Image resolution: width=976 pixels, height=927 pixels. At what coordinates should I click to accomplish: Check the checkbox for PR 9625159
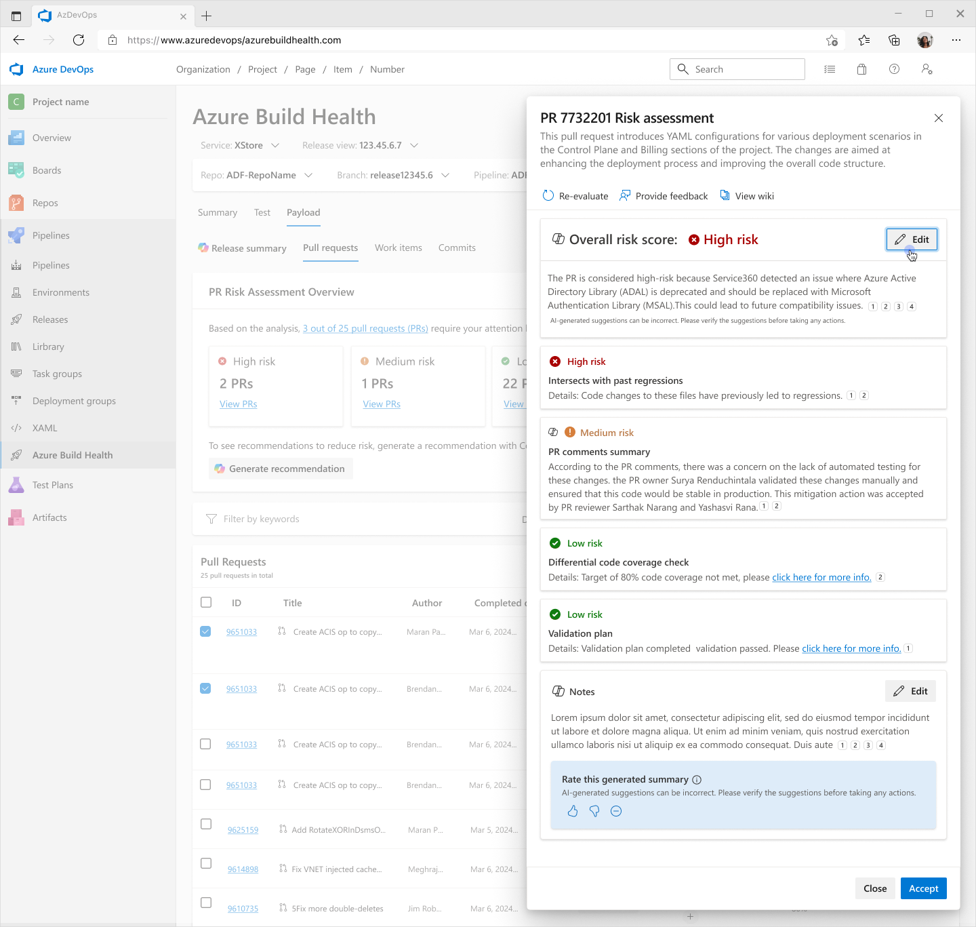click(x=206, y=824)
